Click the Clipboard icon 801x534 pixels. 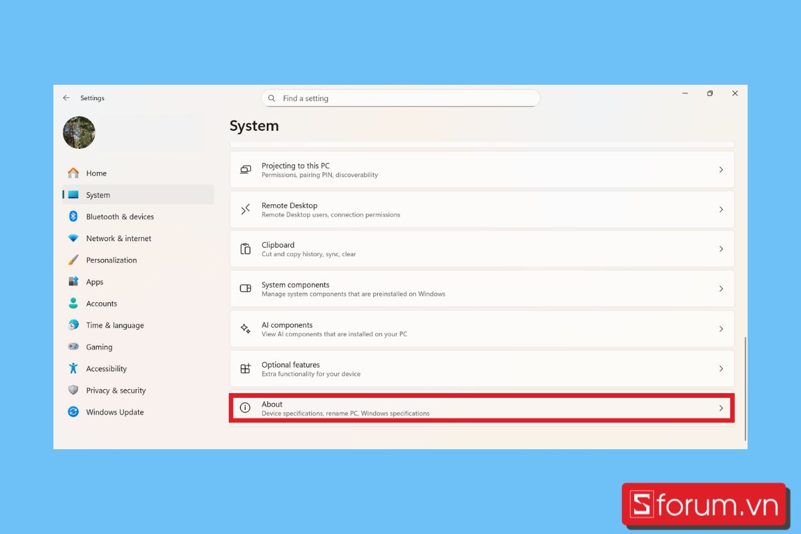[246, 249]
